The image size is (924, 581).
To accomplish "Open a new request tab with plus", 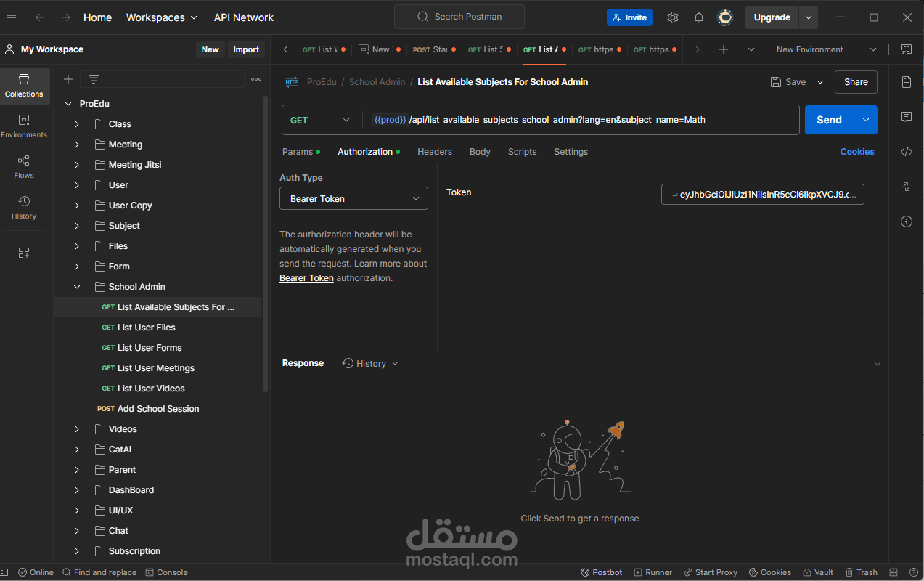I will coord(724,49).
